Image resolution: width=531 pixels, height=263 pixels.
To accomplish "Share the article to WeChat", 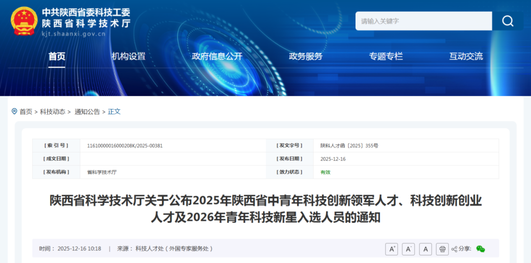I will coord(480,249).
